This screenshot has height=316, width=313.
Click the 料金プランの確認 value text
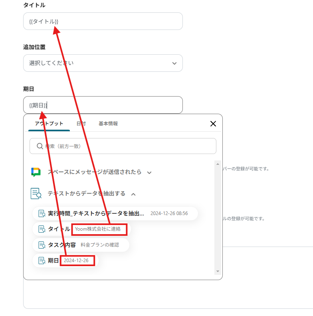point(100,245)
